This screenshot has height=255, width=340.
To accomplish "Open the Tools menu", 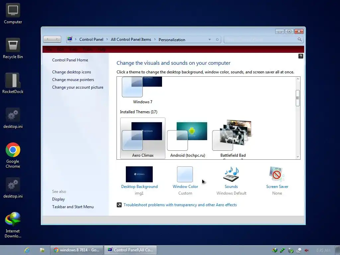I will [87, 49].
